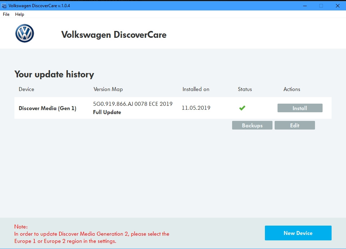The width and height of the screenshot is (346, 249).
Task: Click the Device column header
Action: click(26, 89)
